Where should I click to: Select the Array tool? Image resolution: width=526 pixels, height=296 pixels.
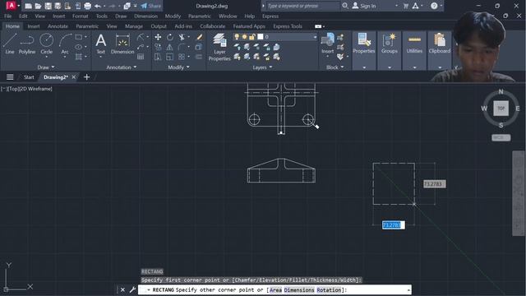182,57
